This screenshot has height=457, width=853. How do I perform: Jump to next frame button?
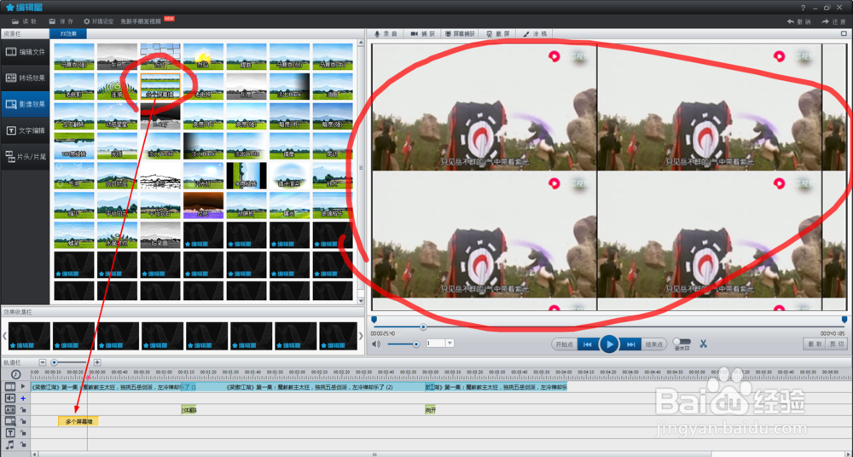[x=630, y=344]
